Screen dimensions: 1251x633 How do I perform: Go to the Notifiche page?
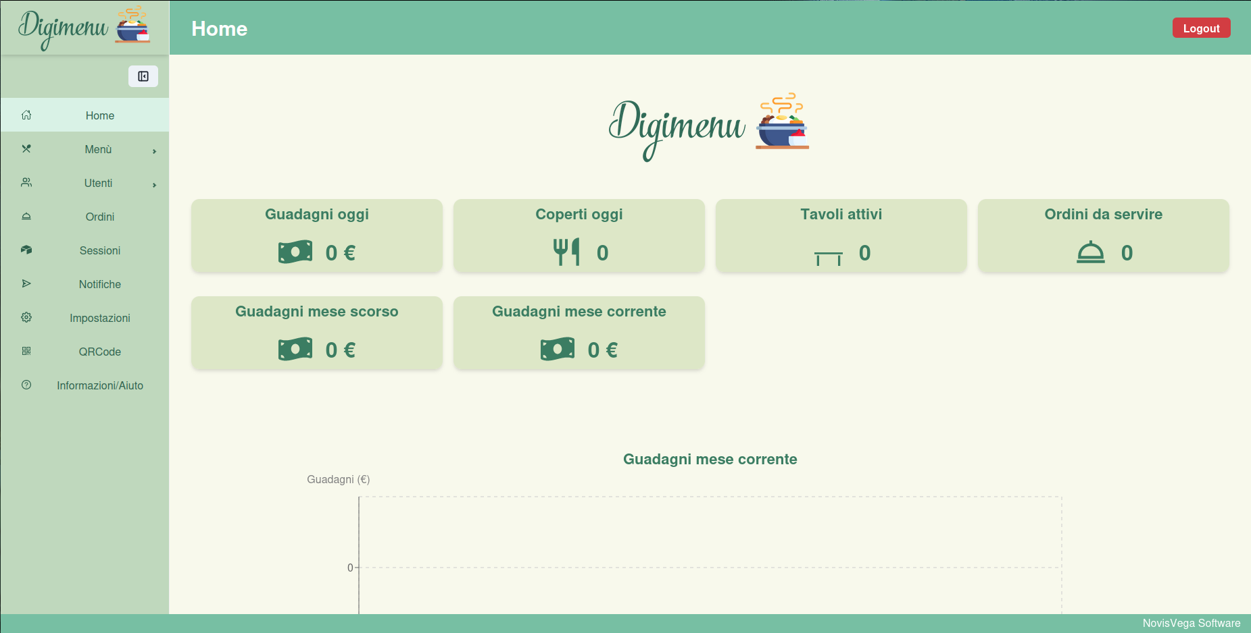[99, 284]
